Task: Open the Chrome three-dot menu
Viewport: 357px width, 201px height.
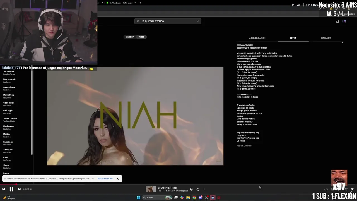Action: coord(354,9)
